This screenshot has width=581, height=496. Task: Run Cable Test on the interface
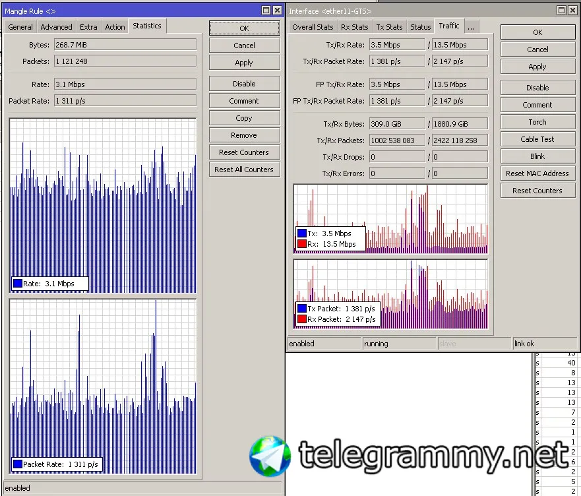tap(537, 139)
